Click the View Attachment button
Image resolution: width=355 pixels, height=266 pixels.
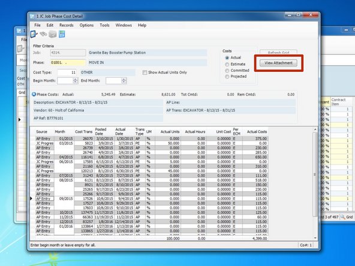pos(278,63)
